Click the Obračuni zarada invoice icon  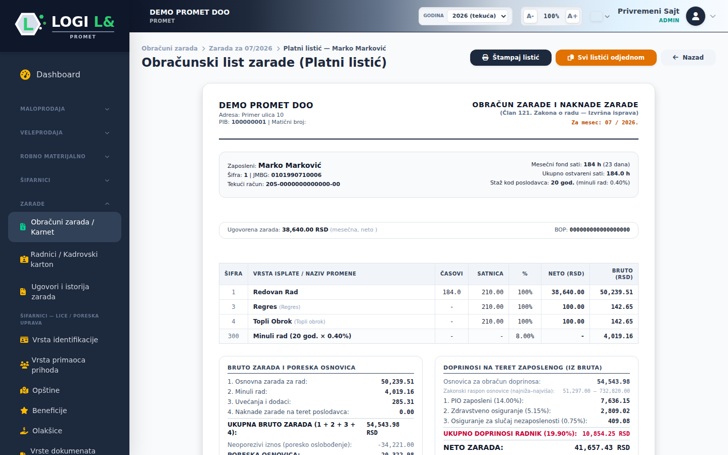[x=23, y=227]
